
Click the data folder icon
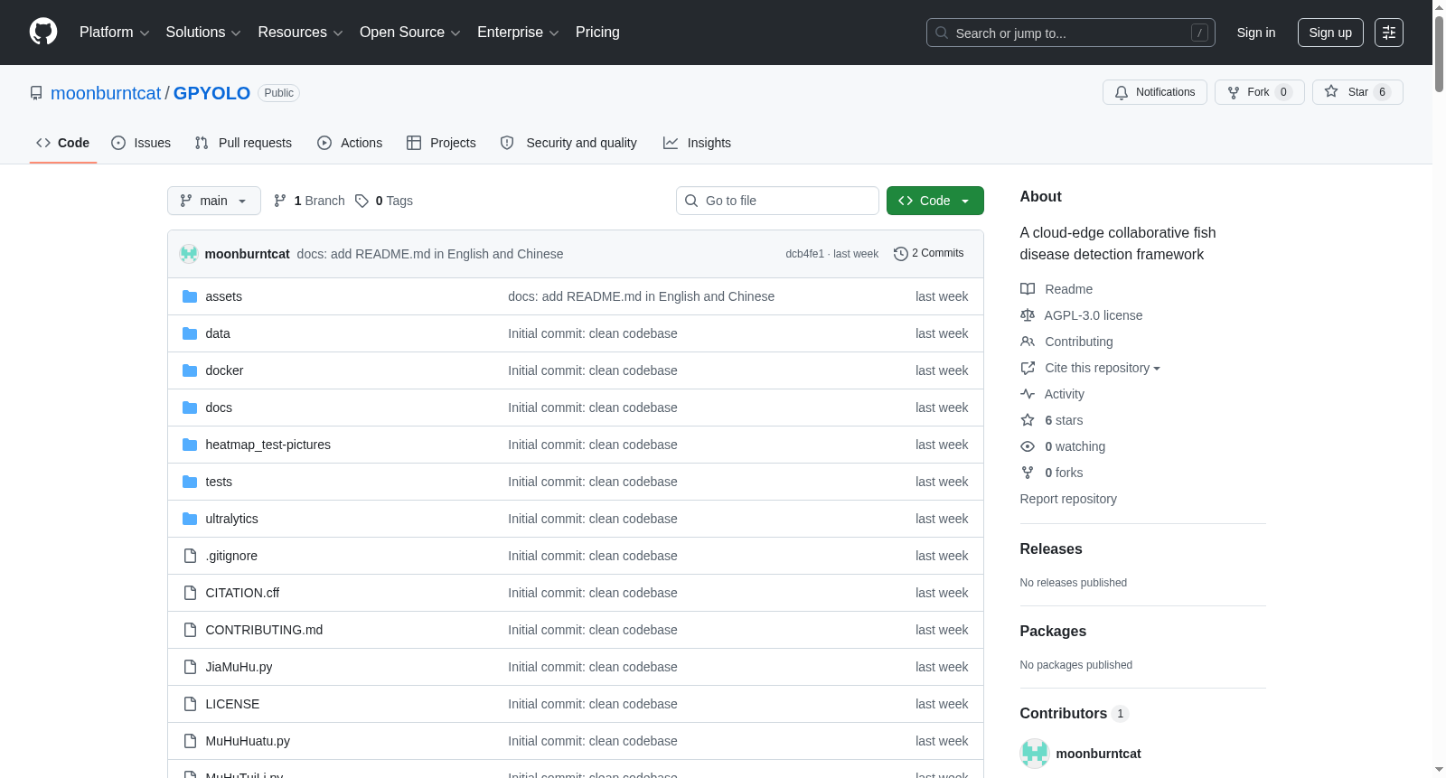click(x=190, y=333)
